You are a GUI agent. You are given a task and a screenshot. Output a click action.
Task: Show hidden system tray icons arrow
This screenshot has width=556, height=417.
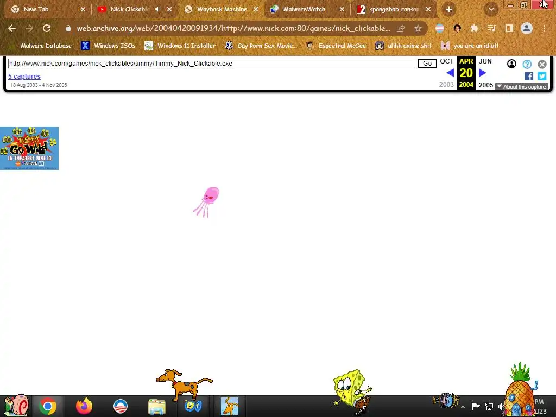pos(463,407)
